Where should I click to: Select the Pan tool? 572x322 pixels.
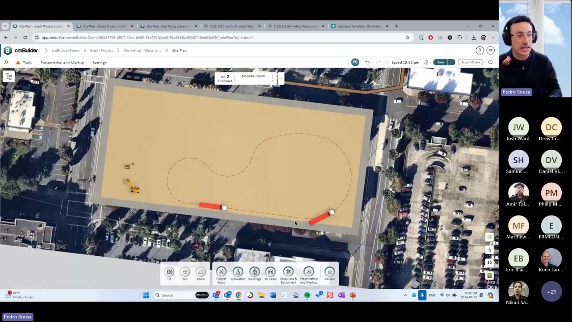point(185,272)
